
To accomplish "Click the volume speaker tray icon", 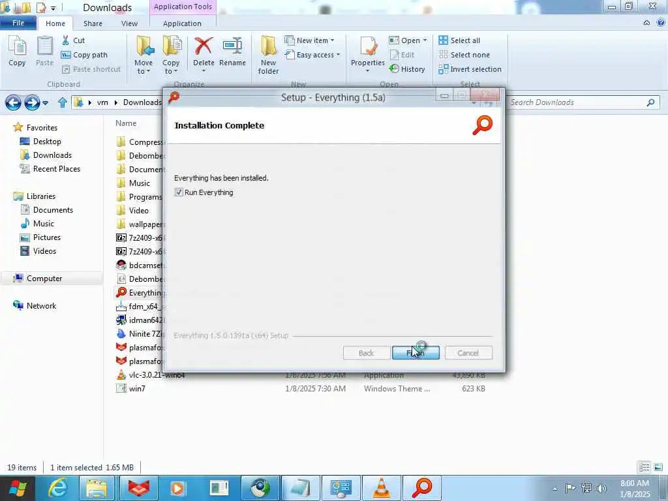I will [x=601, y=488].
